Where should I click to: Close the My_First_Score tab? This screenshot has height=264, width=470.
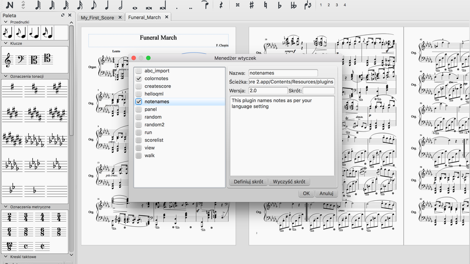120,17
